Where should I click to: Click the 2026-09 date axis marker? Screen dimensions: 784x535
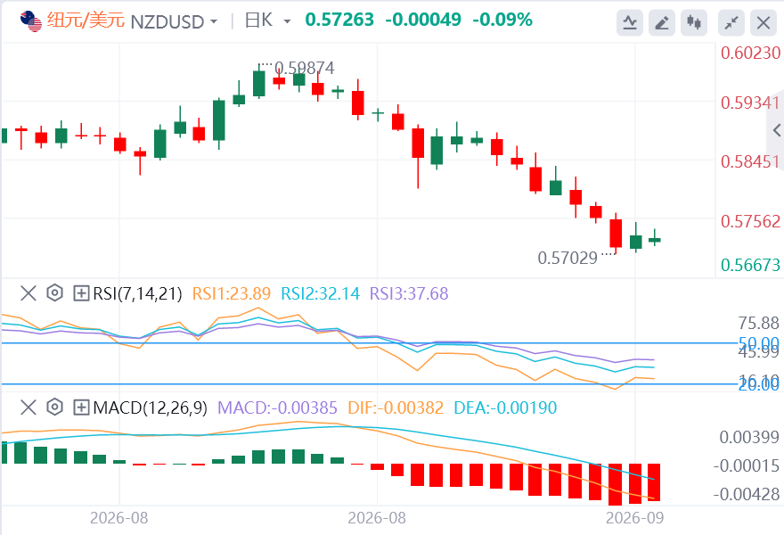click(x=634, y=517)
